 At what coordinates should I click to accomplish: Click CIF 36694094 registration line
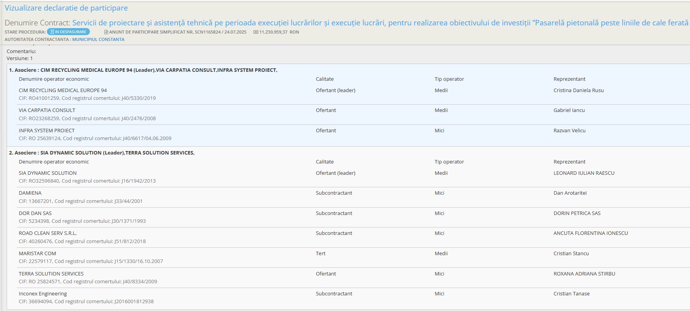point(86,302)
